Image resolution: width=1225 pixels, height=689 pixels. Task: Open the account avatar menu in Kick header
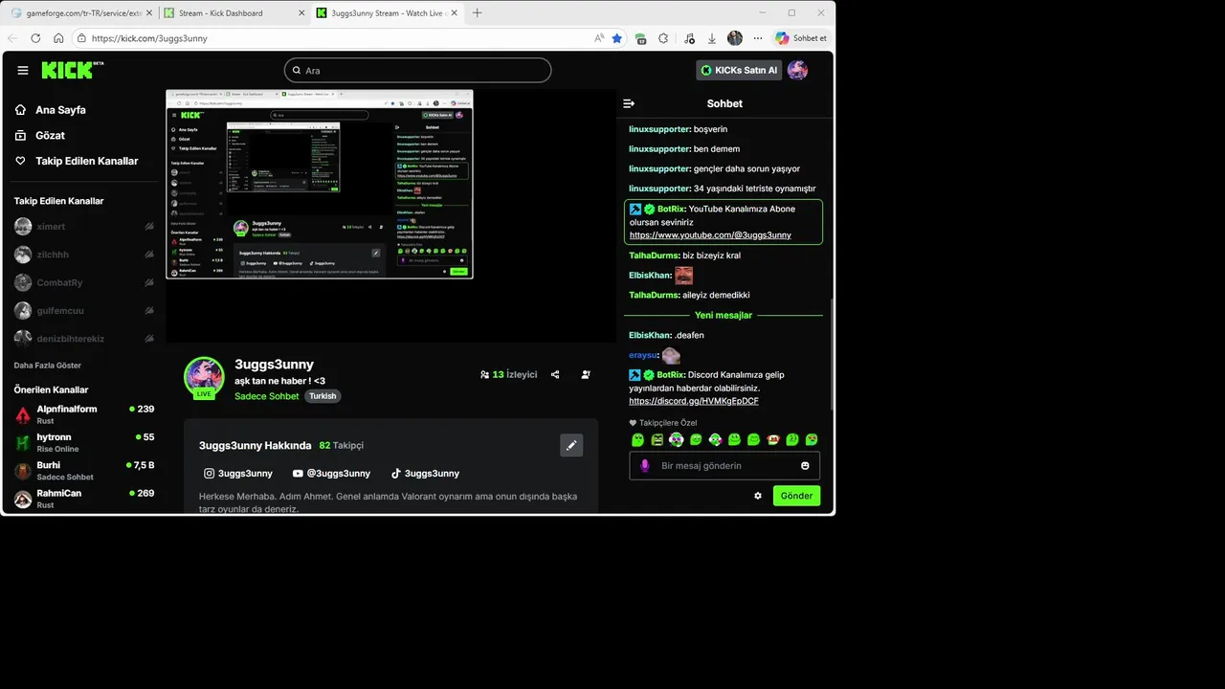[797, 70]
